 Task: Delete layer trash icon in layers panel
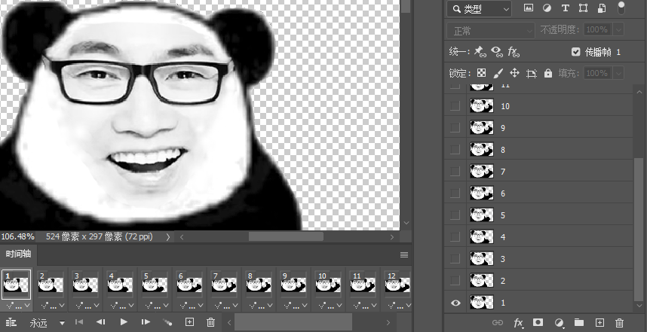[619, 322]
